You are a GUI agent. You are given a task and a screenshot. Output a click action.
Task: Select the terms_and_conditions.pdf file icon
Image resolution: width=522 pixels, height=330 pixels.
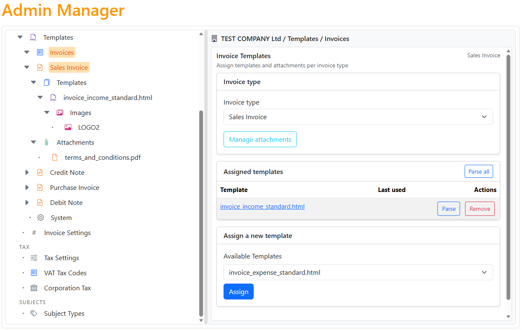tap(55, 157)
